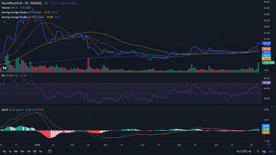This screenshot has width=276, height=155.
Task: Toggle the auto scale button
Action: pos(271,151)
